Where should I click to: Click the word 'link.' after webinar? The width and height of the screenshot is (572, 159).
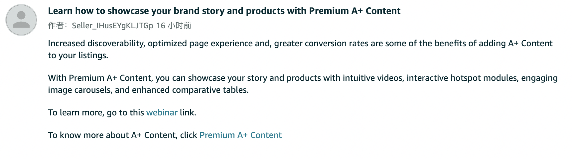(x=188, y=112)
